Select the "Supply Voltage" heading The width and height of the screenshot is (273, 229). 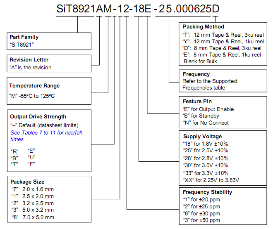(x=203, y=136)
